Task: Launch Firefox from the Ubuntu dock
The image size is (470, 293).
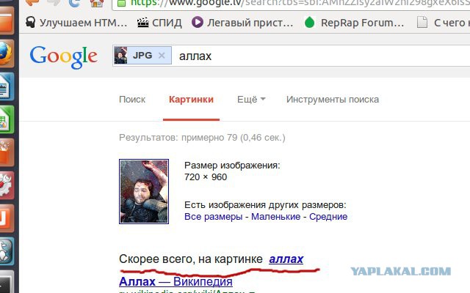Action: coord(6,53)
